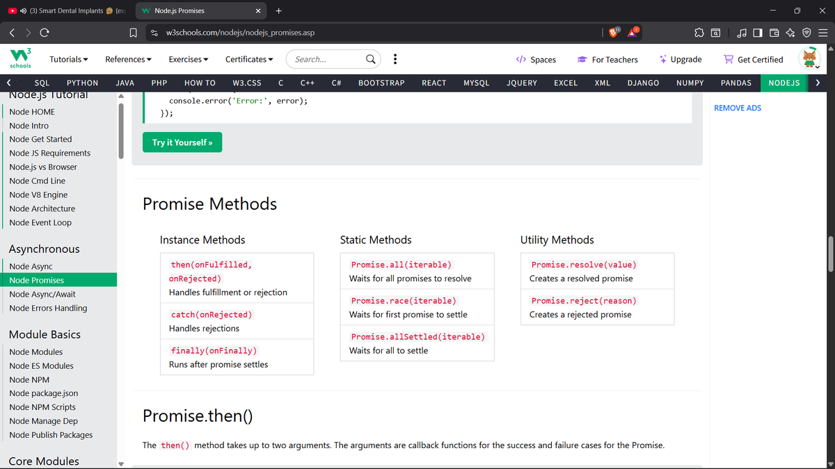Viewport: 835px width, 469px height.
Task: Open the three vertical dots menu
Action: tap(395, 59)
